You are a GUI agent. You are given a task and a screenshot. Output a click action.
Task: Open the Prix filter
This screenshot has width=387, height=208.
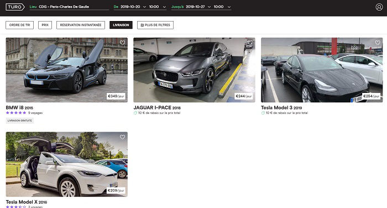(x=45, y=25)
